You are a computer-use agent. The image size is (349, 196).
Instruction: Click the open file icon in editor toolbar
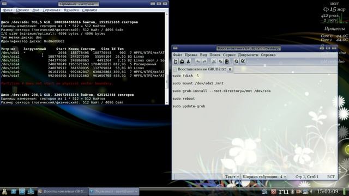tap(182, 62)
